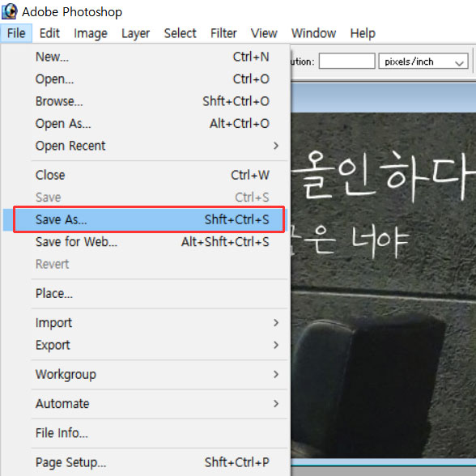Open the Window menu
Image resolution: width=476 pixels, height=476 pixels.
(x=313, y=33)
